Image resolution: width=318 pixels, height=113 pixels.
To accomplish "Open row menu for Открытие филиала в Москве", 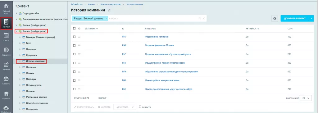I will coord(79,45).
